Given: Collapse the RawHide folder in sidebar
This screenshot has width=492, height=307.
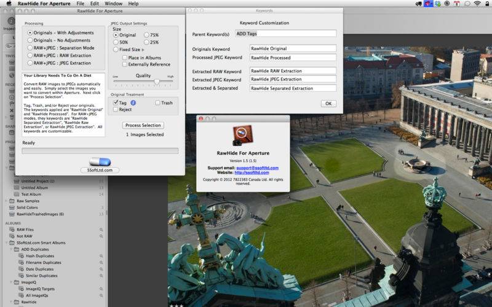Looking at the screenshot, I should [11, 302].
